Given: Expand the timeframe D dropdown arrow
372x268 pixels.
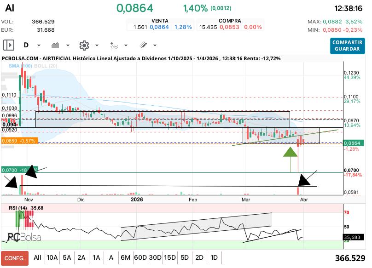Looking at the screenshot, I should click(39, 46).
